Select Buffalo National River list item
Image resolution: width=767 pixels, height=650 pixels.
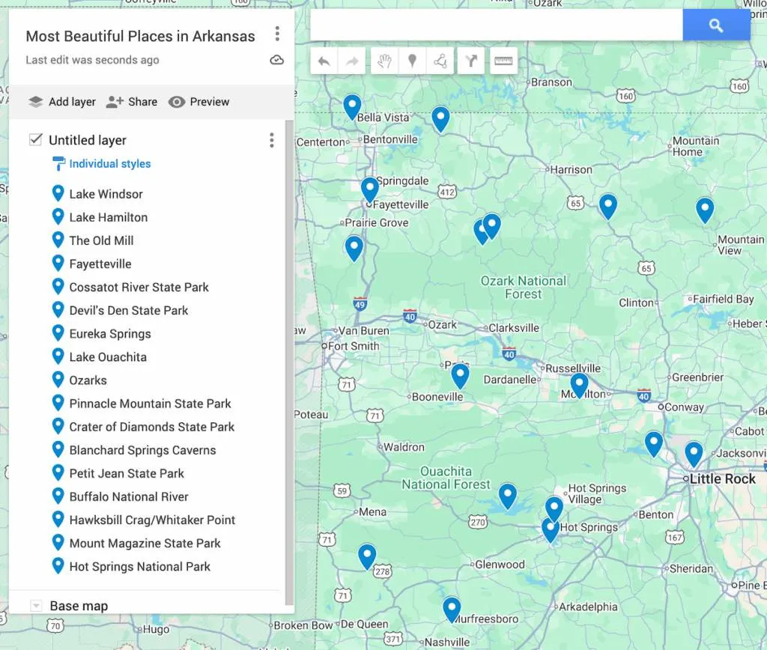[x=129, y=497]
